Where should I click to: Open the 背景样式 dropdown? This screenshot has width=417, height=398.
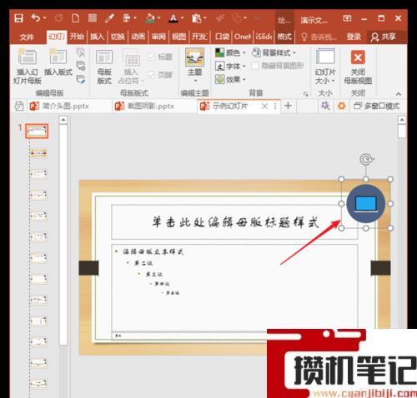[274, 52]
